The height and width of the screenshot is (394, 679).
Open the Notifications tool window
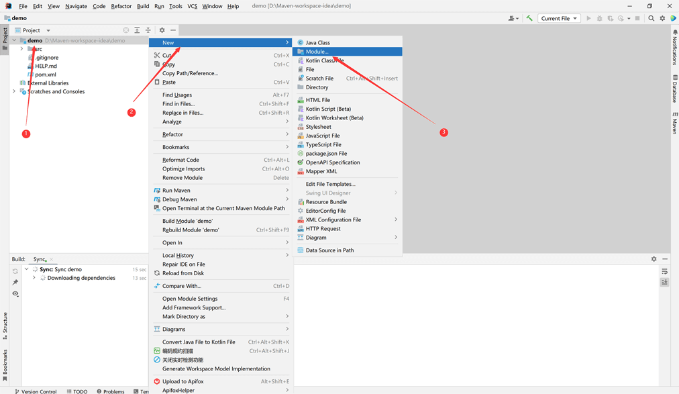[x=675, y=48]
